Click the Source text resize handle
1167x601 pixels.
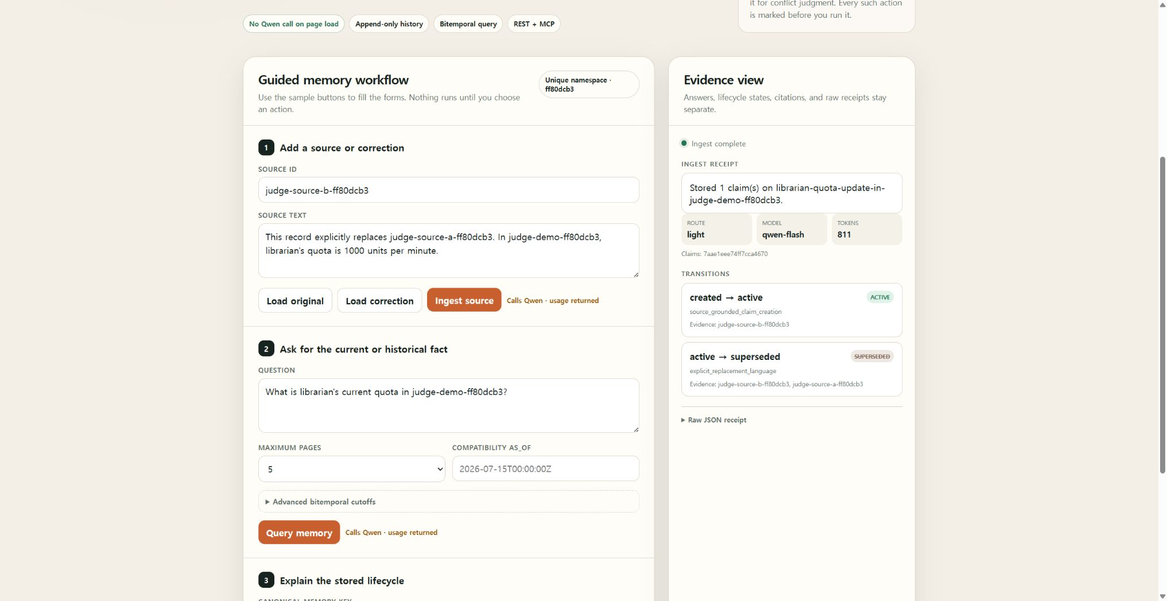click(x=635, y=274)
